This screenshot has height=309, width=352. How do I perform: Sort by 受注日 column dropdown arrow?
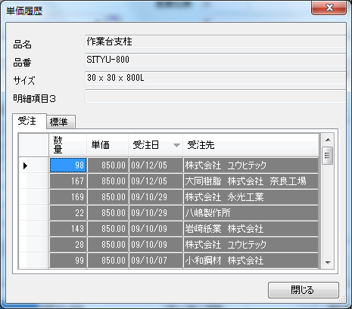tap(176, 145)
